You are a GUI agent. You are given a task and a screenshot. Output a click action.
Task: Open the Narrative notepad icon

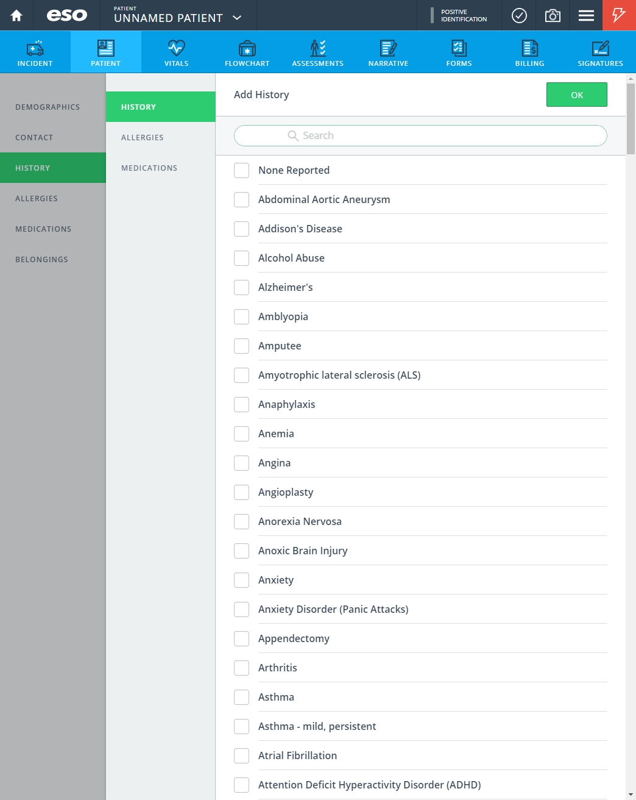(388, 48)
